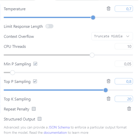140x138 pixels.
Task: Reset Temperature using its trash icon
Action: click(x=108, y=9)
